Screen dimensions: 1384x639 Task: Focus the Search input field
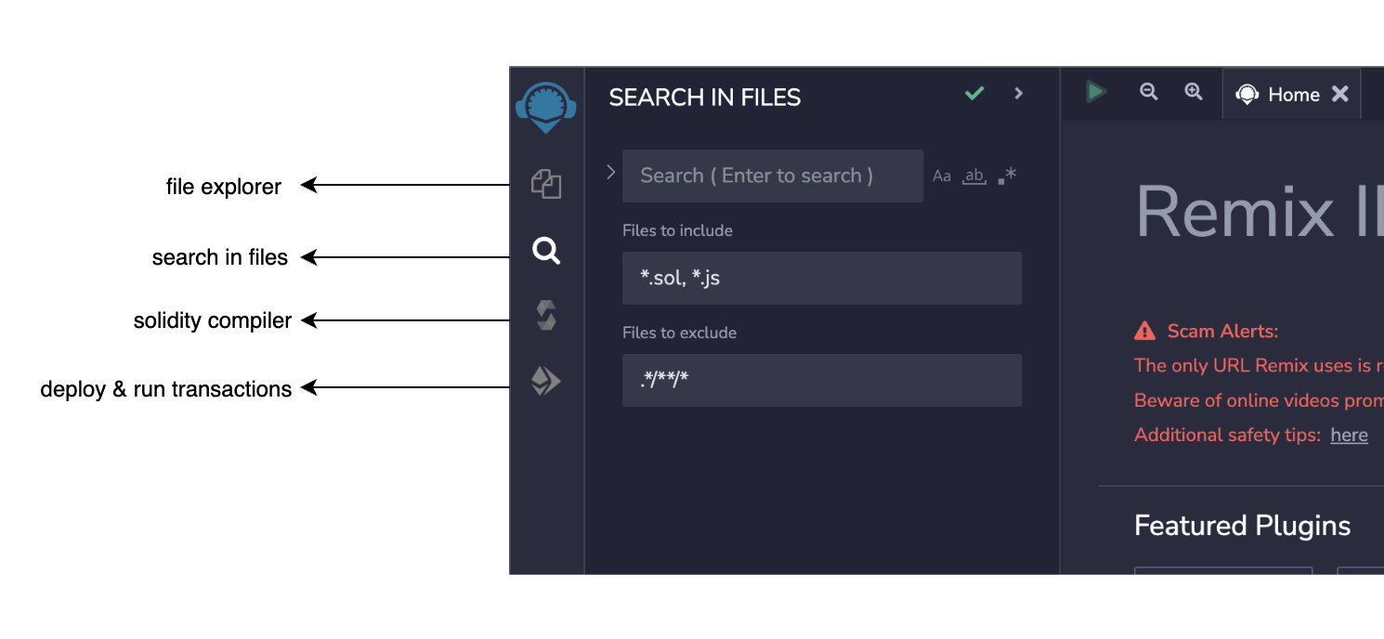point(773,176)
